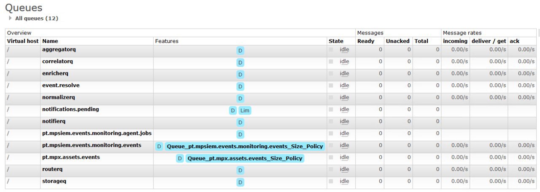Click the gray state icon for normalizerq
This screenshot has width=540, height=192.
coord(331,97)
